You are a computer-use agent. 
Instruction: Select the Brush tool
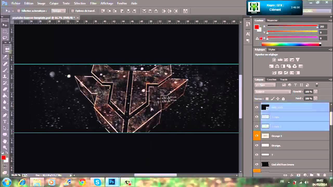pos(5,70)
